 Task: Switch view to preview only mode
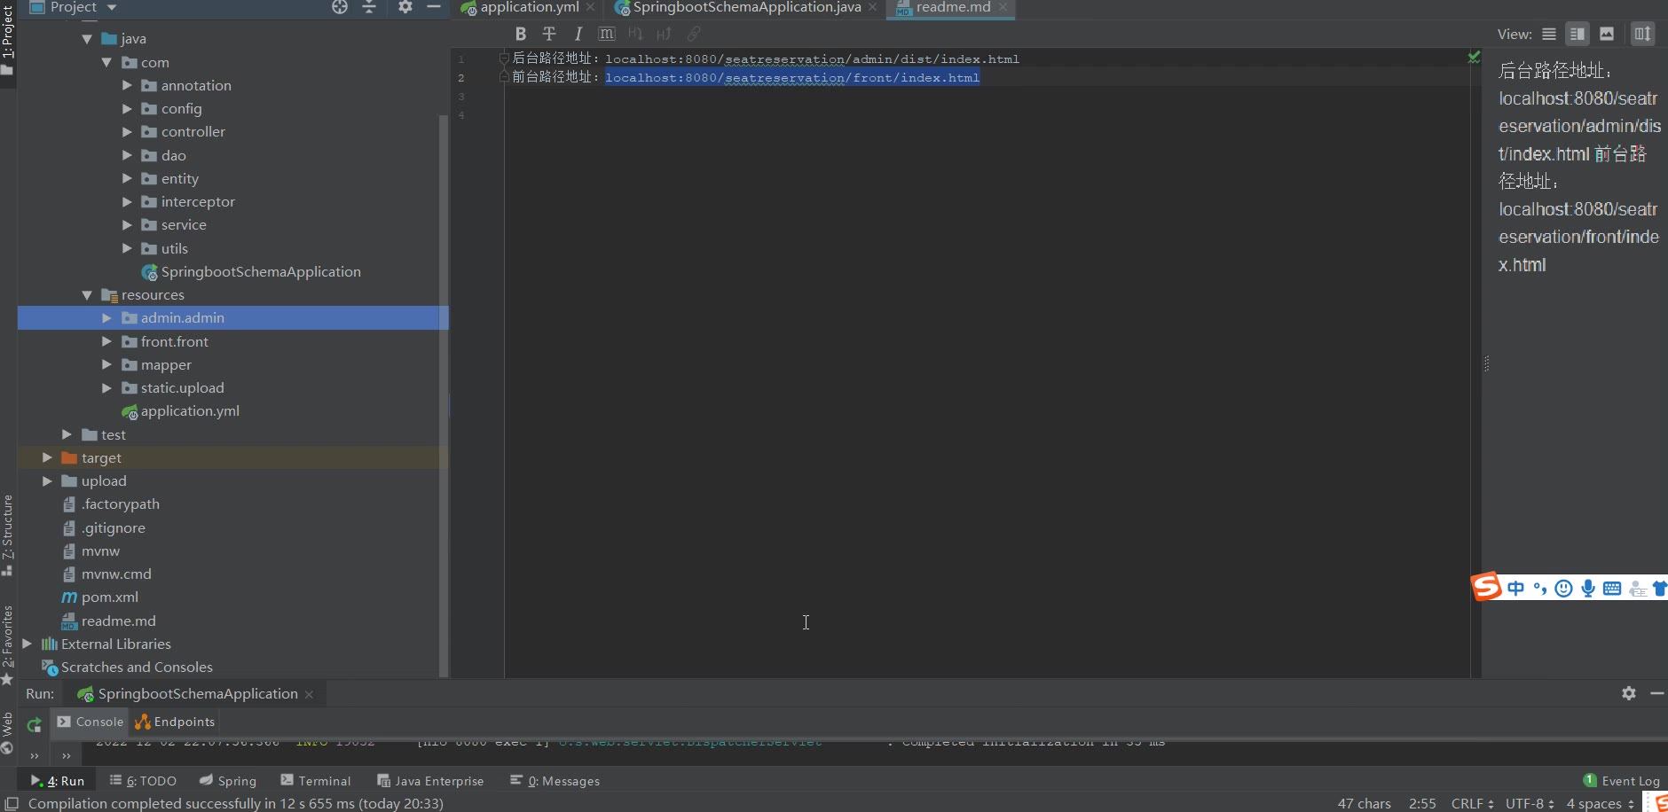coord(1607,34)
